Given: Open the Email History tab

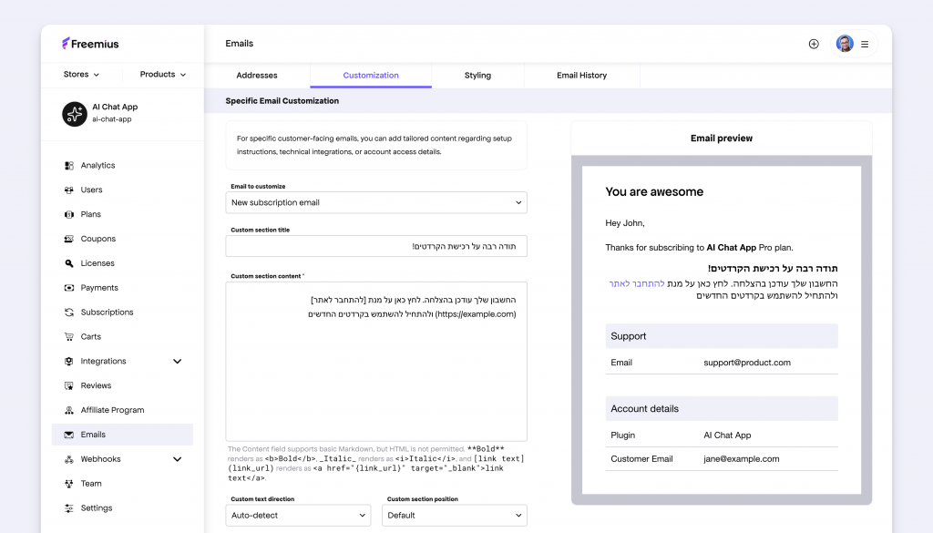Looking at the screenshot, I should click(582, 76).
